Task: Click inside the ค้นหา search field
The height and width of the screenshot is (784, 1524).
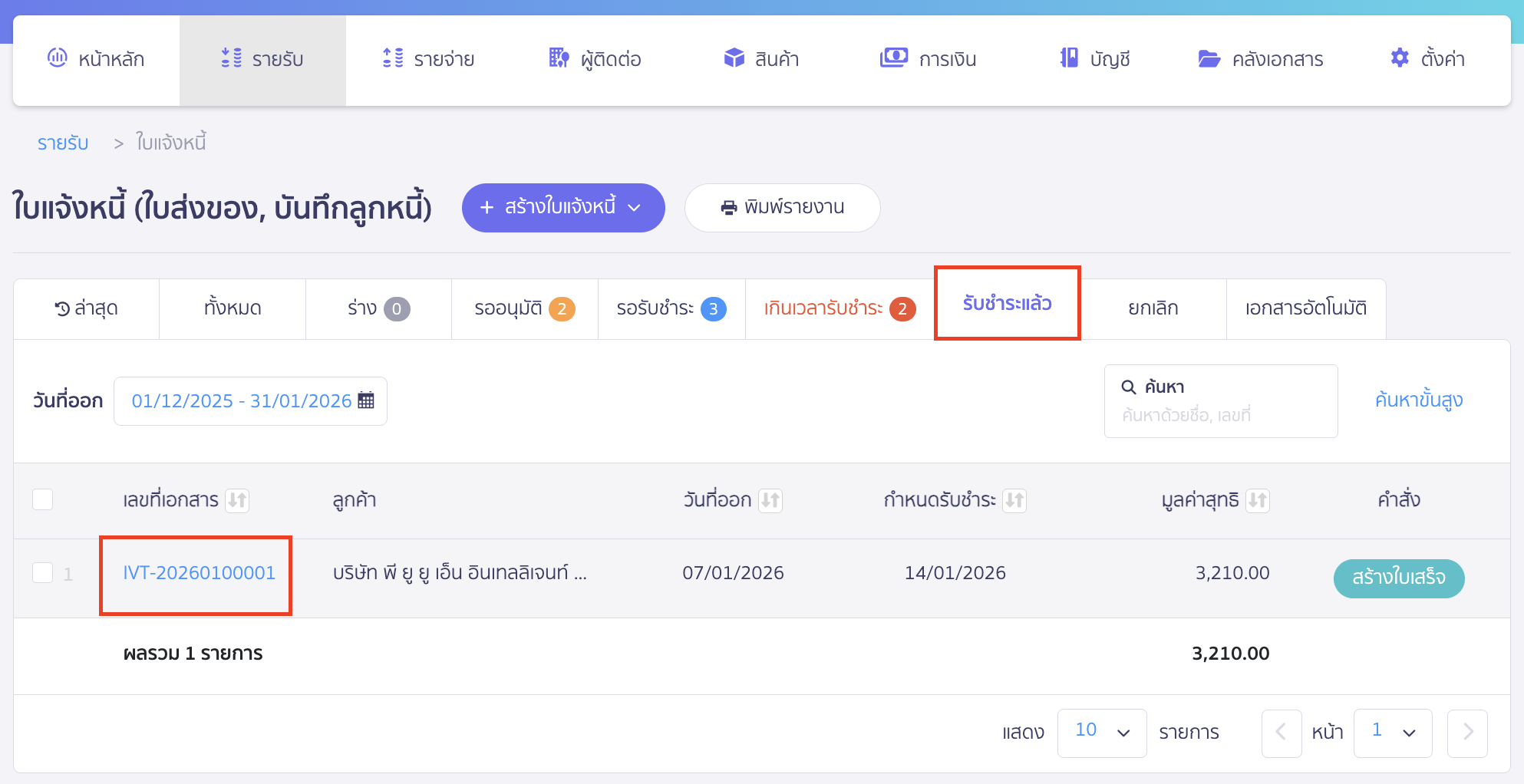Action: [x=1220, y=414]
